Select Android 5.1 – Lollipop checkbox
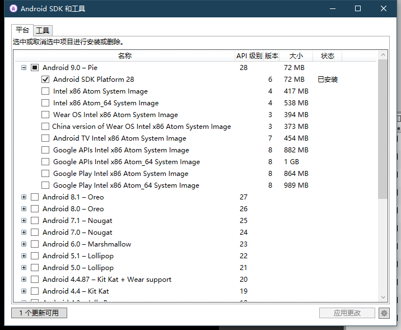The height and width of the screenshot is (330, 401). (35, 256)
